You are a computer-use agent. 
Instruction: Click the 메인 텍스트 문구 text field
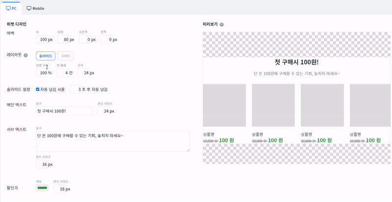(64, 111)
